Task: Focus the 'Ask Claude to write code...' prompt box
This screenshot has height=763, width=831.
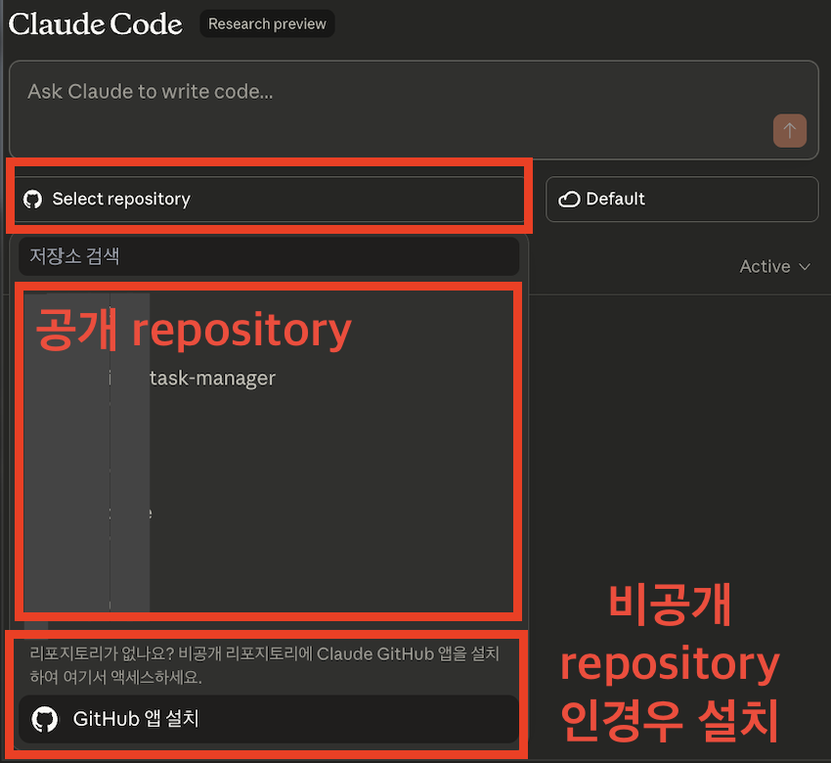Action: click(414, 110)
